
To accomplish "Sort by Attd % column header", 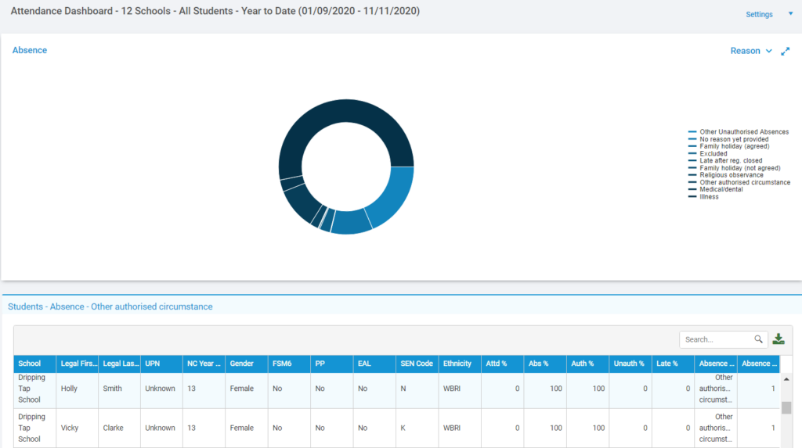I will pos(502,364).
